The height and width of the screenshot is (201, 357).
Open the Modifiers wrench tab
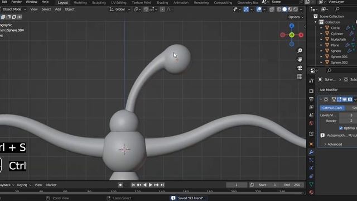[x=311, y=152]
